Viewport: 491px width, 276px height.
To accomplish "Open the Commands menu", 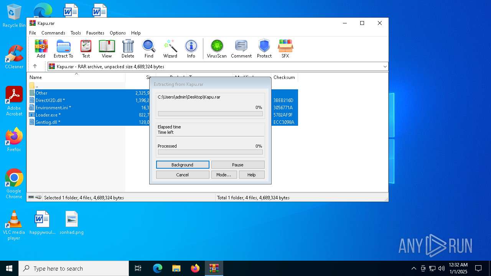I will coord(53,33).
